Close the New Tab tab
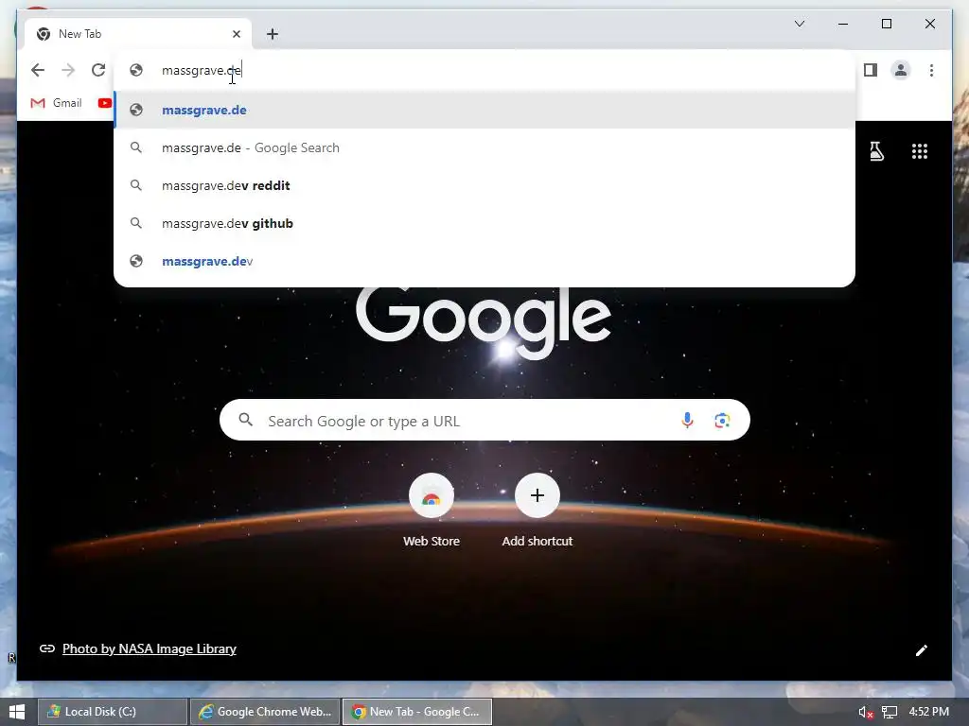The height and width of the screenshot is (726, 969). (x=236, y=34)
